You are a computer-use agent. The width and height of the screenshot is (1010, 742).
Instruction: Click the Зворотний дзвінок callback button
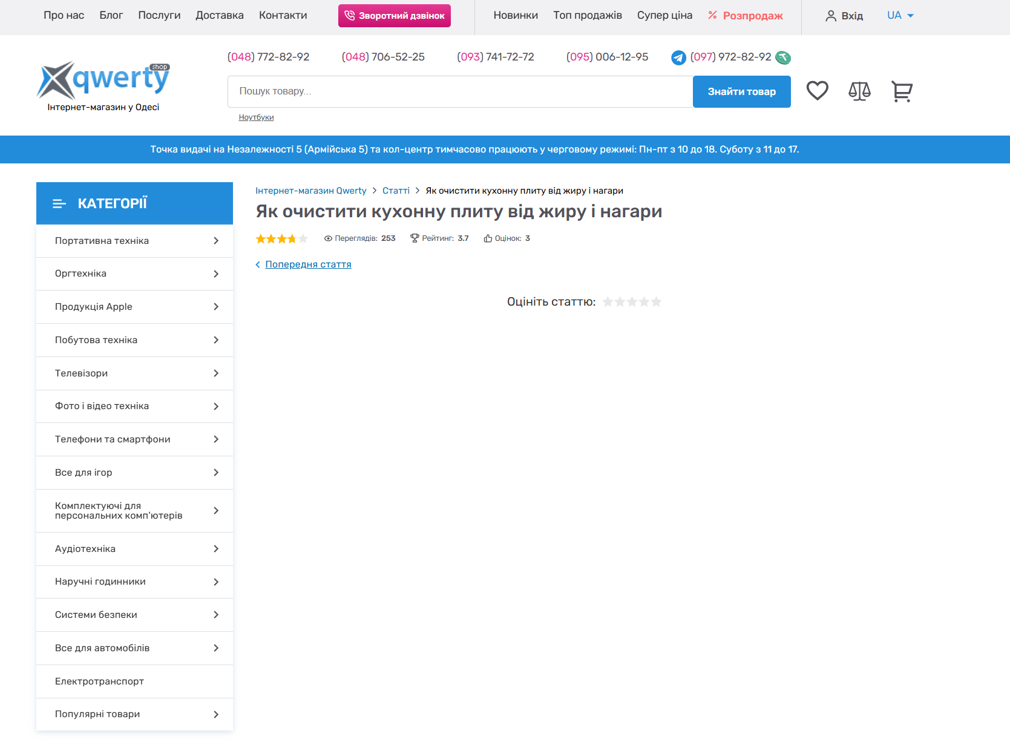[394, 16]
